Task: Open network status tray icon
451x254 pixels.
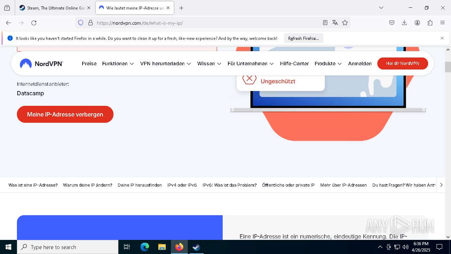Action: click(x=397, y=247)
